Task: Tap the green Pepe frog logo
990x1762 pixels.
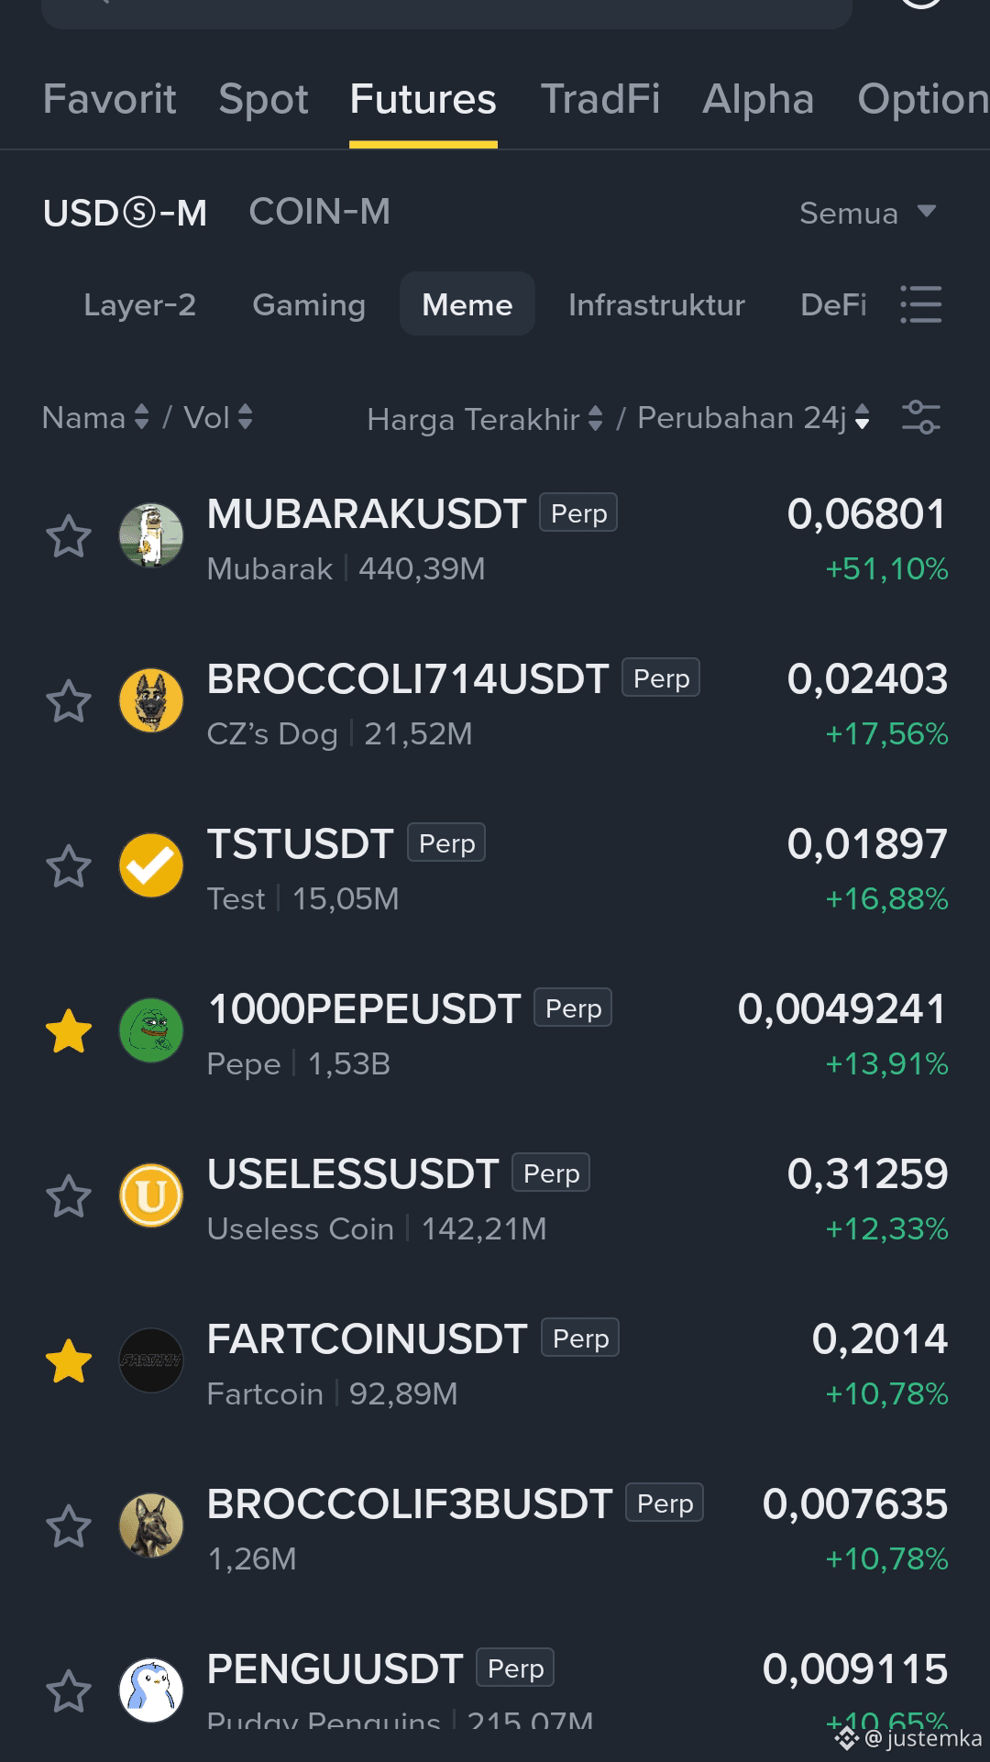Action: click(x=151, y=1030)
